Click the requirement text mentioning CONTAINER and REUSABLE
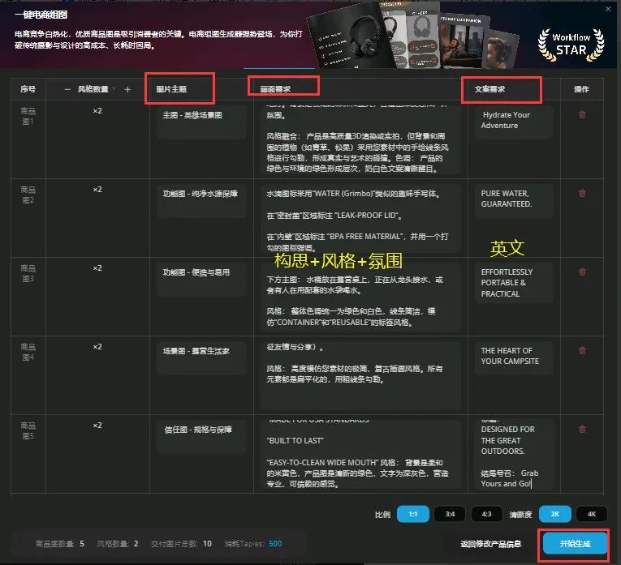The width and height of the screenshot is (621, 565). click(x=351, y=317)
